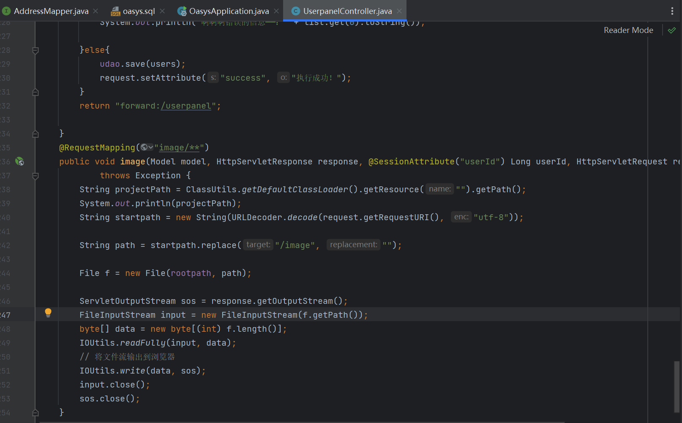Image resolution: width=682 pixels, height=423 pixels.
Task: Click the green inspections checkmark icon
Action: 671,30
